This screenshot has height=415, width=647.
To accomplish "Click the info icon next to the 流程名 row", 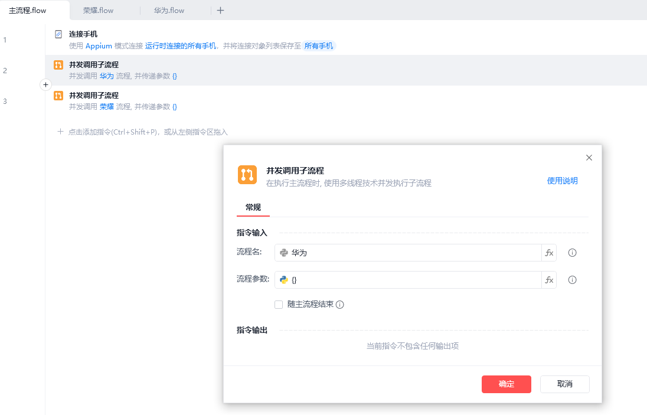I will click(x=572, y=253).
